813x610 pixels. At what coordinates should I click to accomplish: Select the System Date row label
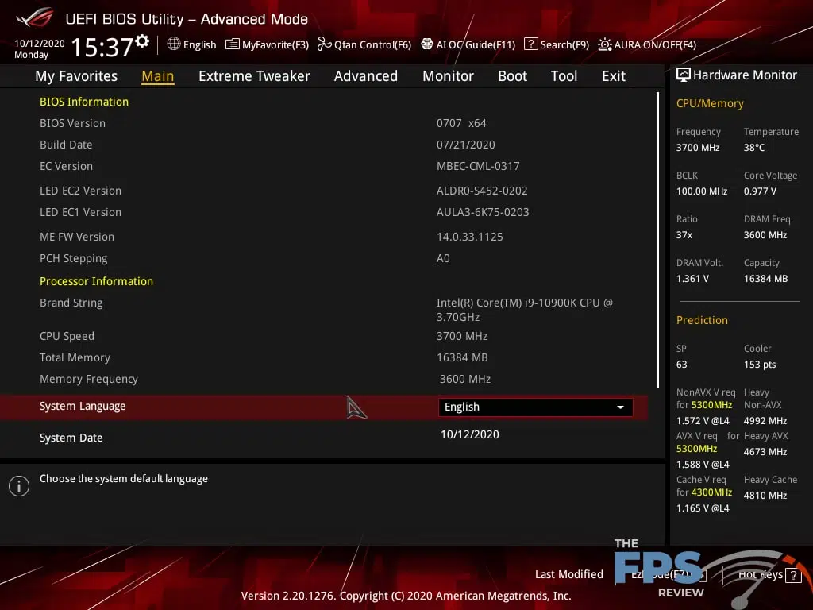point(71,438)
